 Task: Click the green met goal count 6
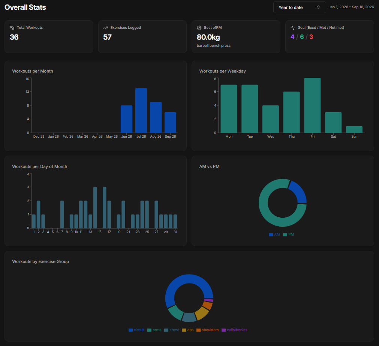302,37
